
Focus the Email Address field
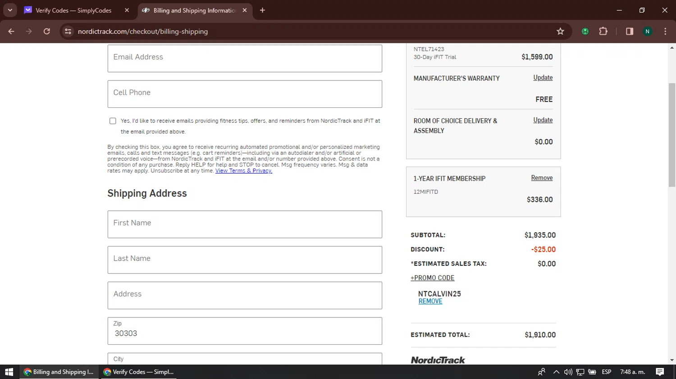click(x=245, y=58)
